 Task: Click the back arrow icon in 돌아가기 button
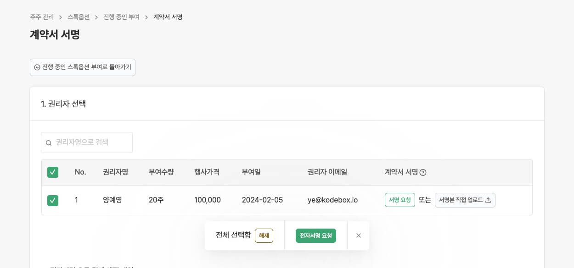coord(37,67)
